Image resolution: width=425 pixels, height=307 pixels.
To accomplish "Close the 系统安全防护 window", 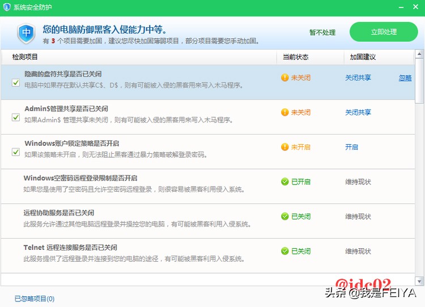I will click(x=415, y=7).
